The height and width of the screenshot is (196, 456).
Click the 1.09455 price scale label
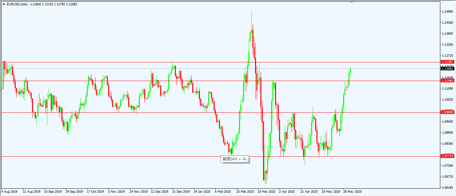[x=447, y=122]
